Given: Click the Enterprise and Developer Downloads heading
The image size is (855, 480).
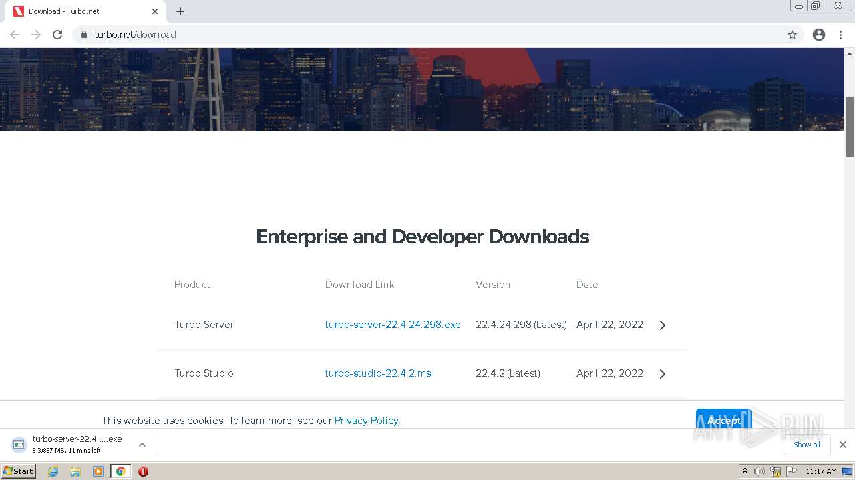Looking at the screenshot, I should tap(422, 237).
